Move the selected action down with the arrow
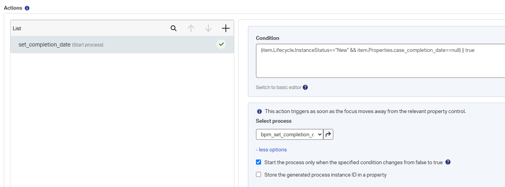This screenshot has width=505, height=187. [208, 28]
